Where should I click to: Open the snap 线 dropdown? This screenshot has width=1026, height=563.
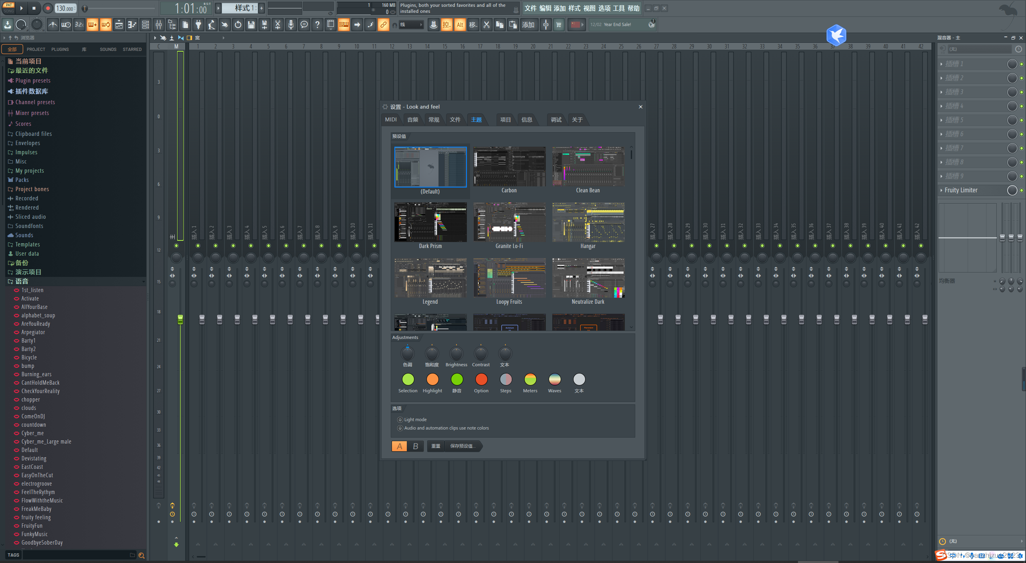click(x=411, y=24)
